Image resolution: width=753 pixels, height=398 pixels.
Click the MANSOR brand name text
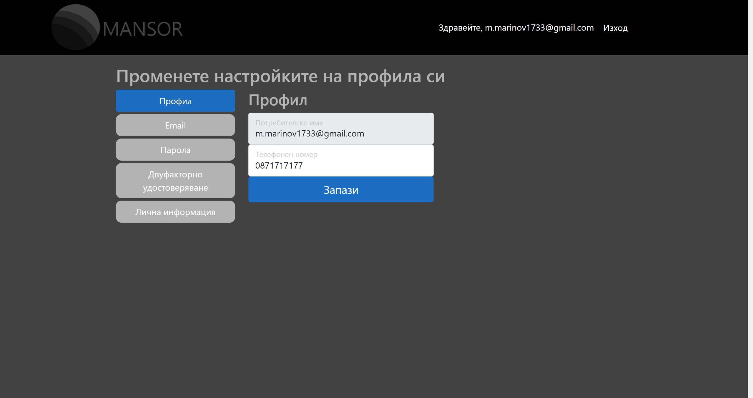(x=143, y=29)
